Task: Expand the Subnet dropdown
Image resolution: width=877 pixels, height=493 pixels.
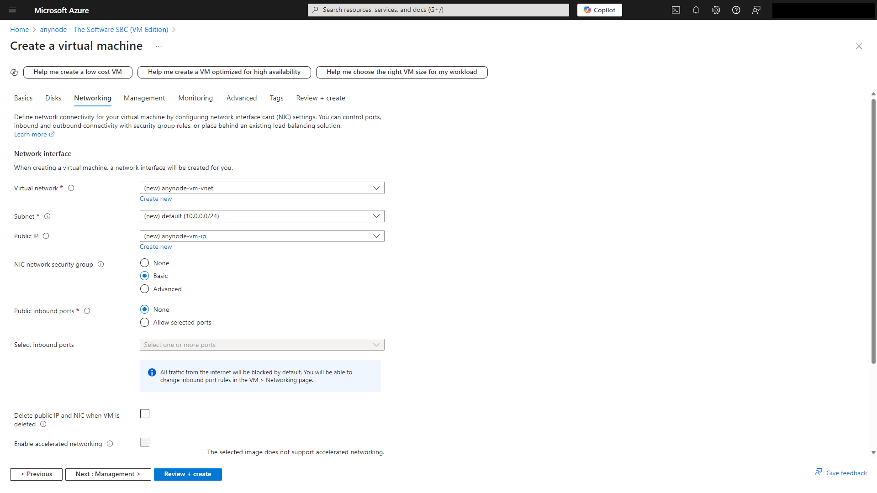Action: [262, 216]
